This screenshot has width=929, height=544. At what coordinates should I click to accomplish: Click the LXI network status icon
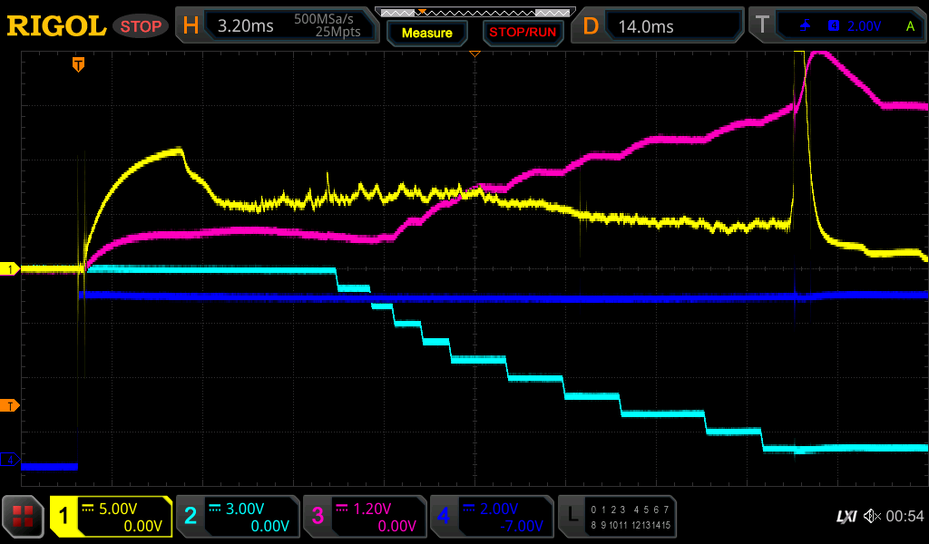(846, 516)
